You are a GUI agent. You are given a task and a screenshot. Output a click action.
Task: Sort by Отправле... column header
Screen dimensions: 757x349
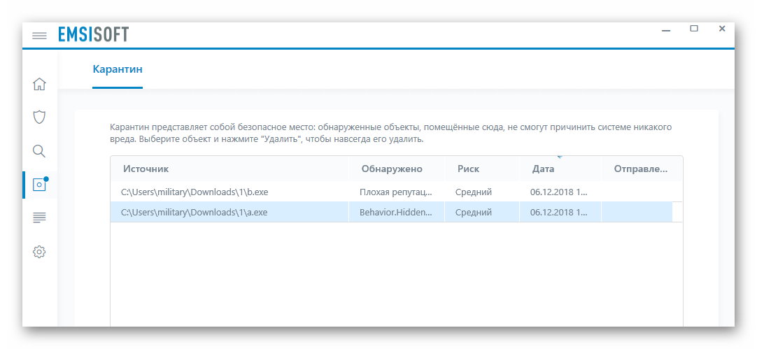point(642,169)
